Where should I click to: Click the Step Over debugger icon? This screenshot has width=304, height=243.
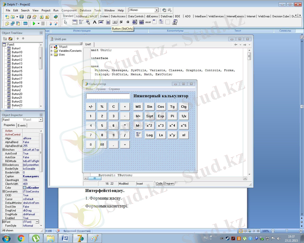click(x=56, y=23)
